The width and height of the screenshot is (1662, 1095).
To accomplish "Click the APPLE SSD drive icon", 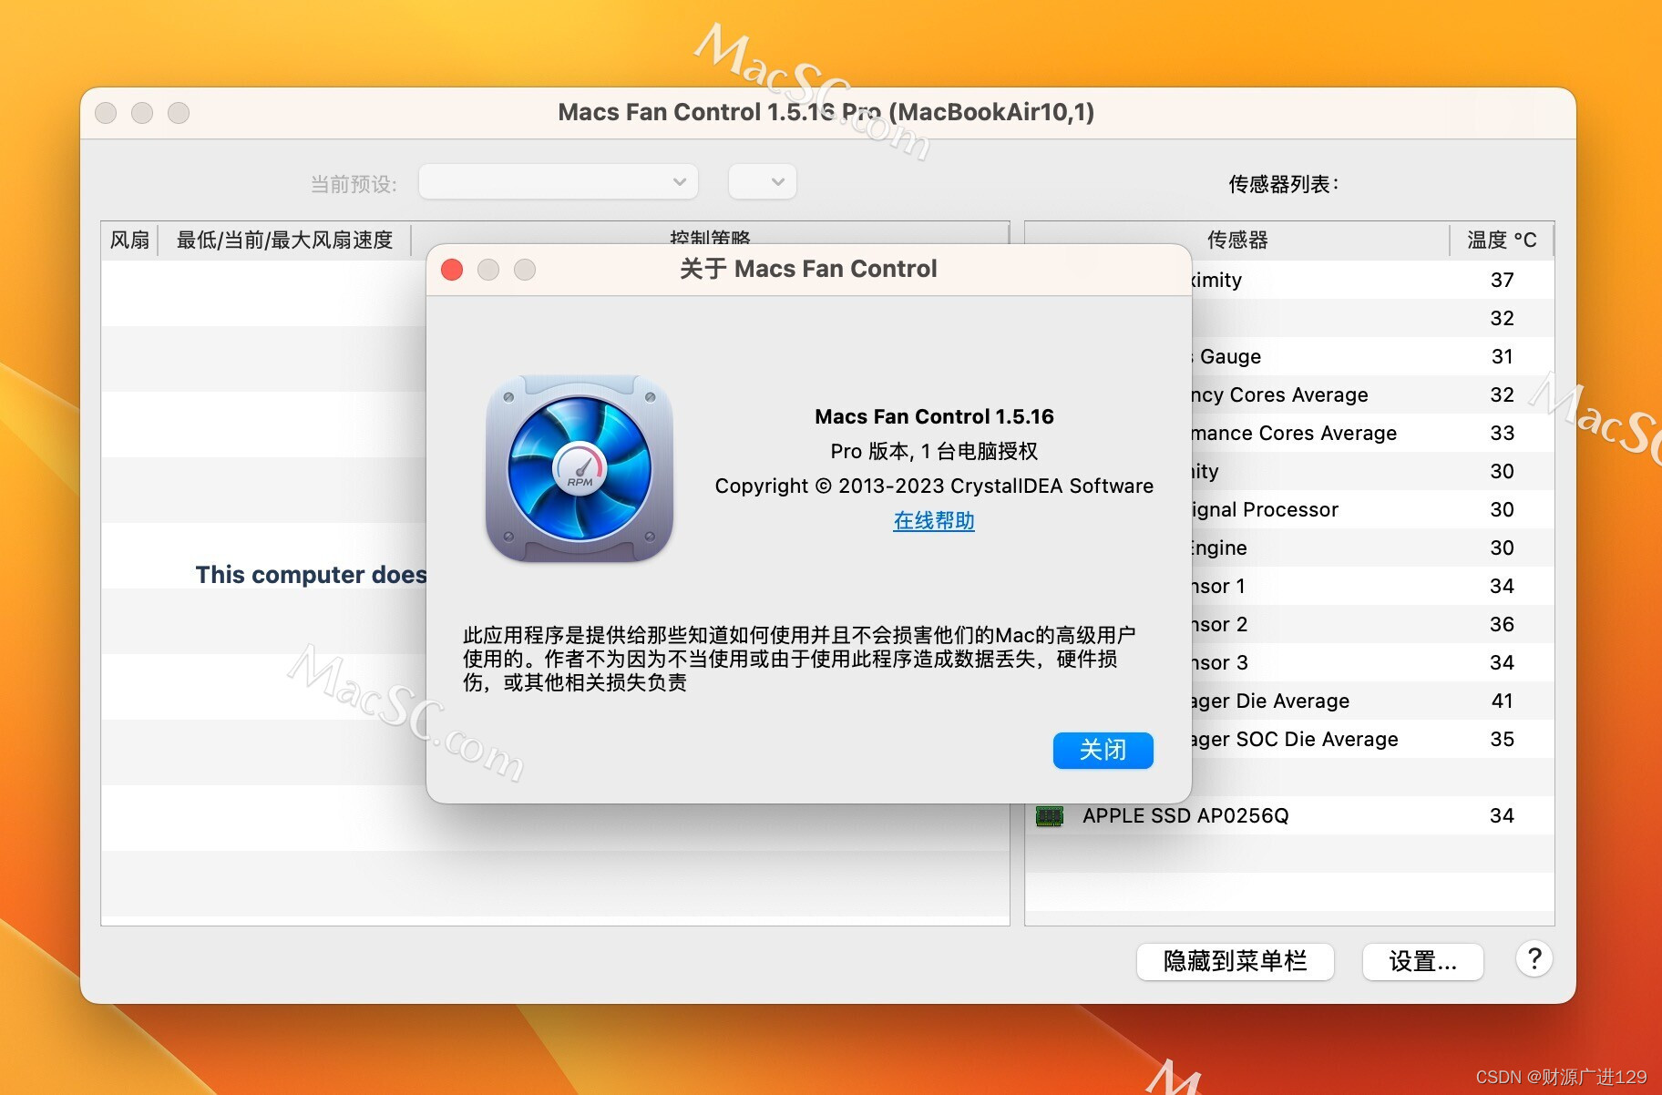I will tap(1050, 816).
